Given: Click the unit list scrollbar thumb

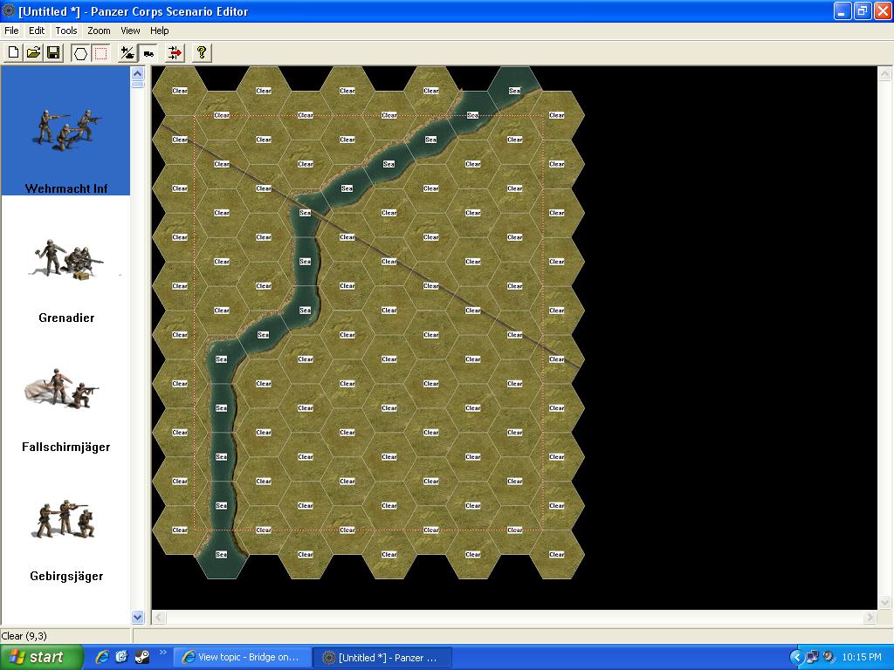Looking at the screenshot, I should 137,85.
